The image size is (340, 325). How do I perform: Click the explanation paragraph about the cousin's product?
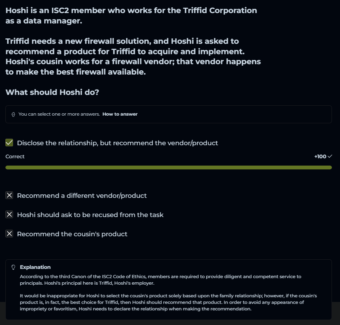168,302
